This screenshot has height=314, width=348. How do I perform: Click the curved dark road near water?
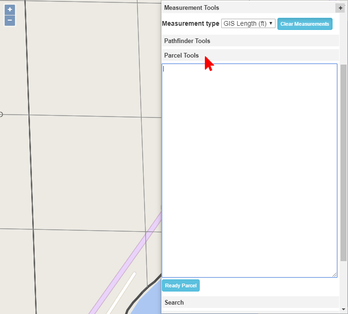point(140,294)
